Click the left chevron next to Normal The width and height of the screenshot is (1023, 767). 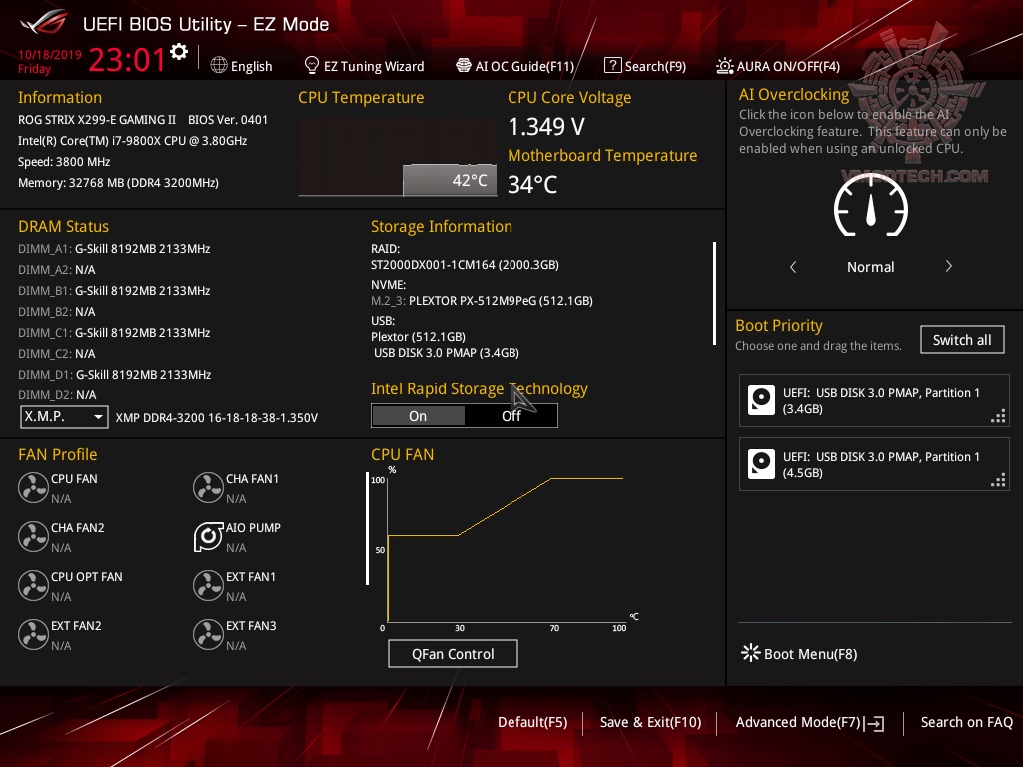click(x=793, y=267)
